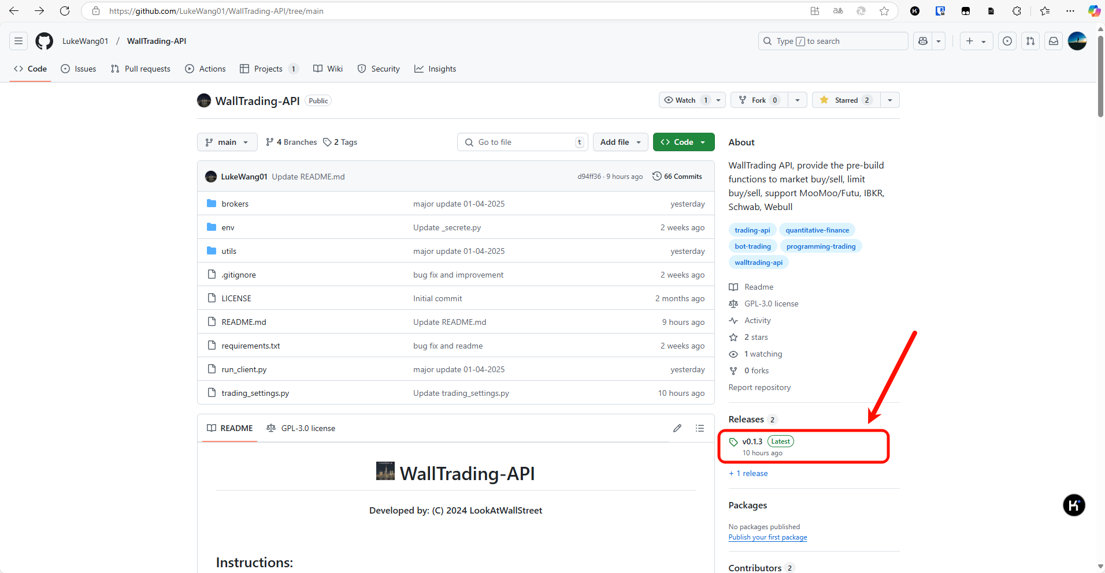Open the 4 Branches link

coord(291,142)
